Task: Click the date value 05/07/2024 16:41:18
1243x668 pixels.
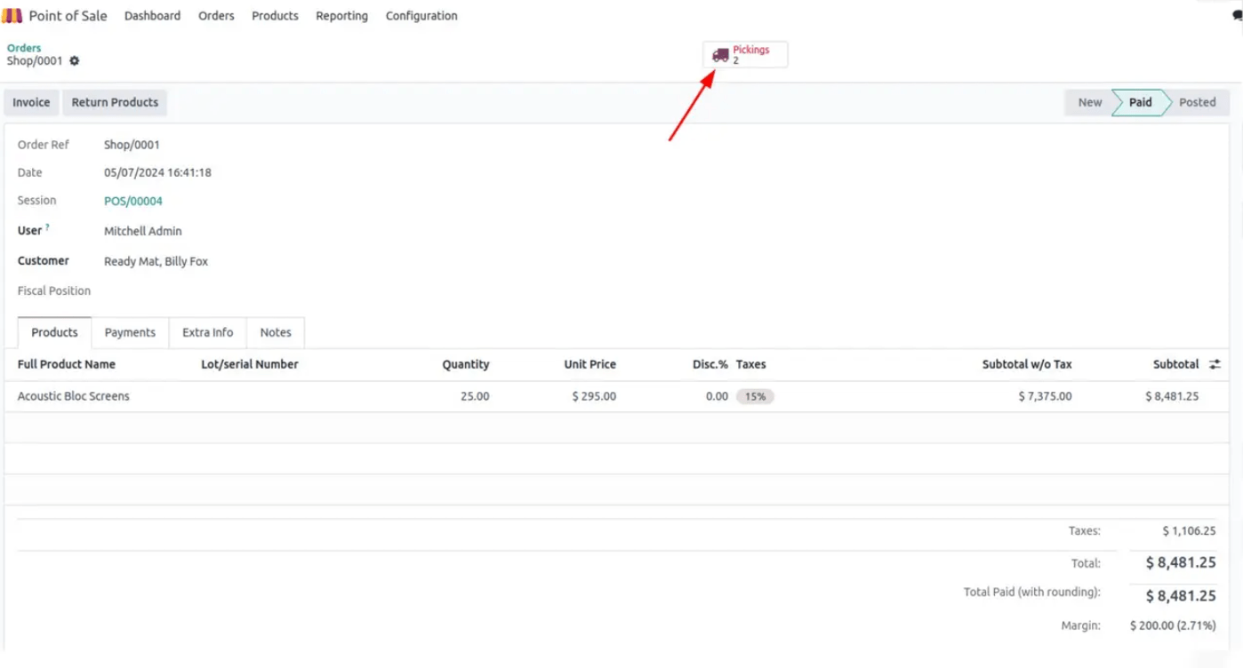Action: 157,173
